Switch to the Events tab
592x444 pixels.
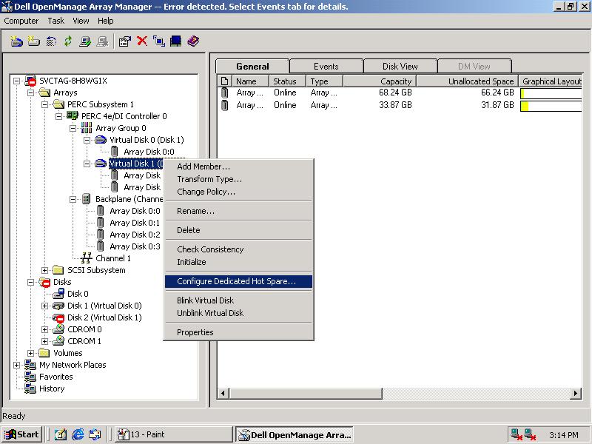pyautogui.click(x=326, y=67)
